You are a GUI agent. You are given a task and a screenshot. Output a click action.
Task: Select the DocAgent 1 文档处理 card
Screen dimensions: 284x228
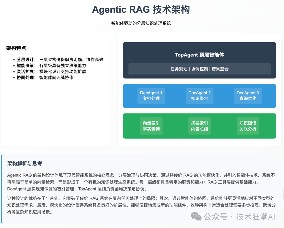(151, 96)
